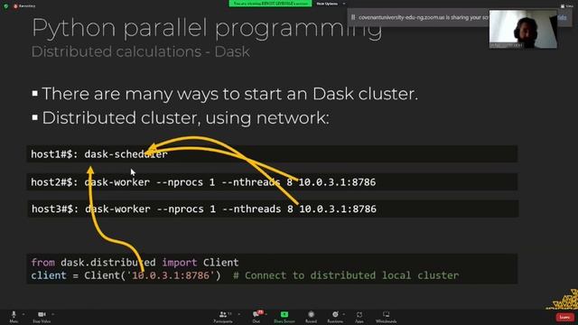Open the Chat panel
The image size is (578, 325).
256,316
